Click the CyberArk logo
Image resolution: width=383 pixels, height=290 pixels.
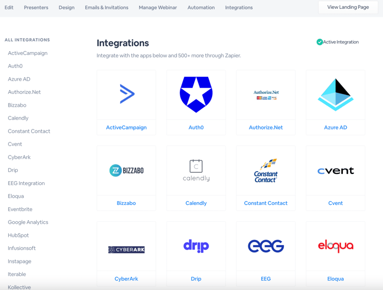coord(126,249)
